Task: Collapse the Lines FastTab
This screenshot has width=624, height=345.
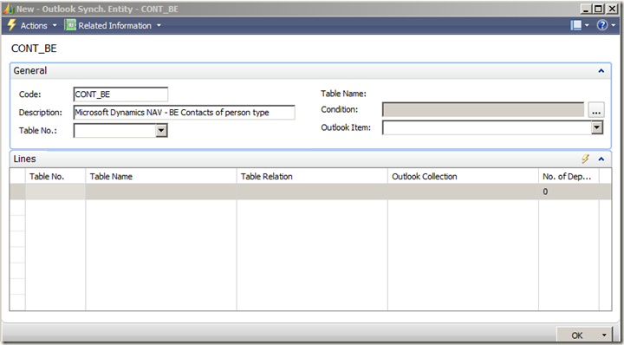Action: point(601,159)
